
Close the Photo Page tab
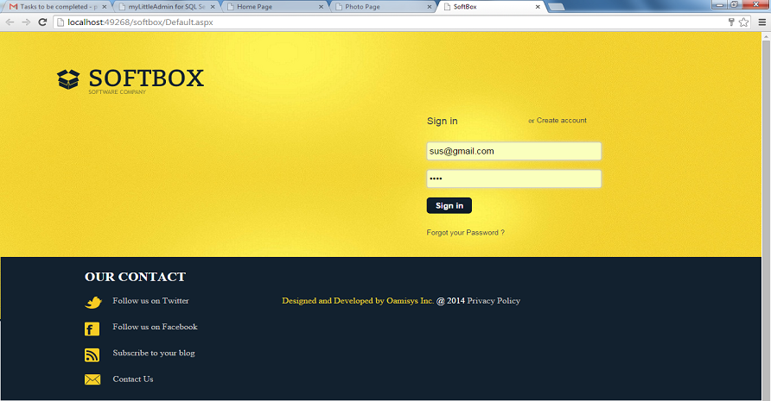pyautogui.click(x=430, y=7)
